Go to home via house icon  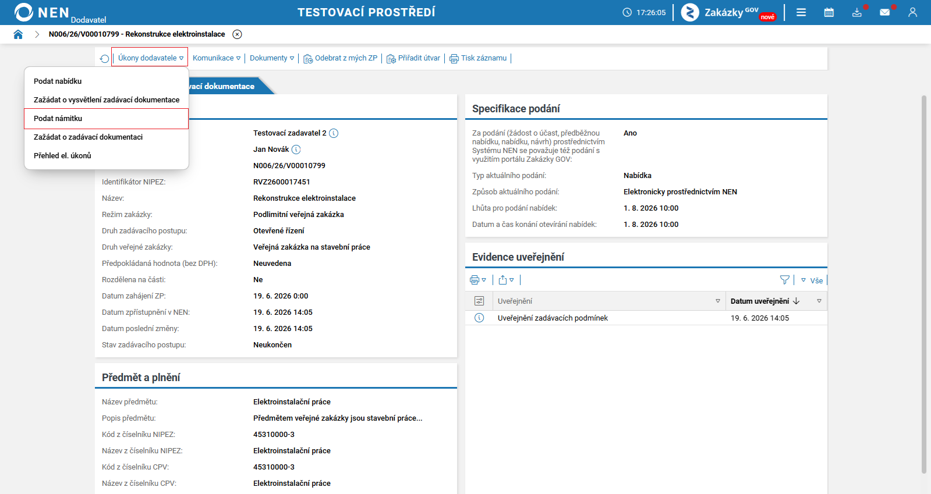[18, 34]
